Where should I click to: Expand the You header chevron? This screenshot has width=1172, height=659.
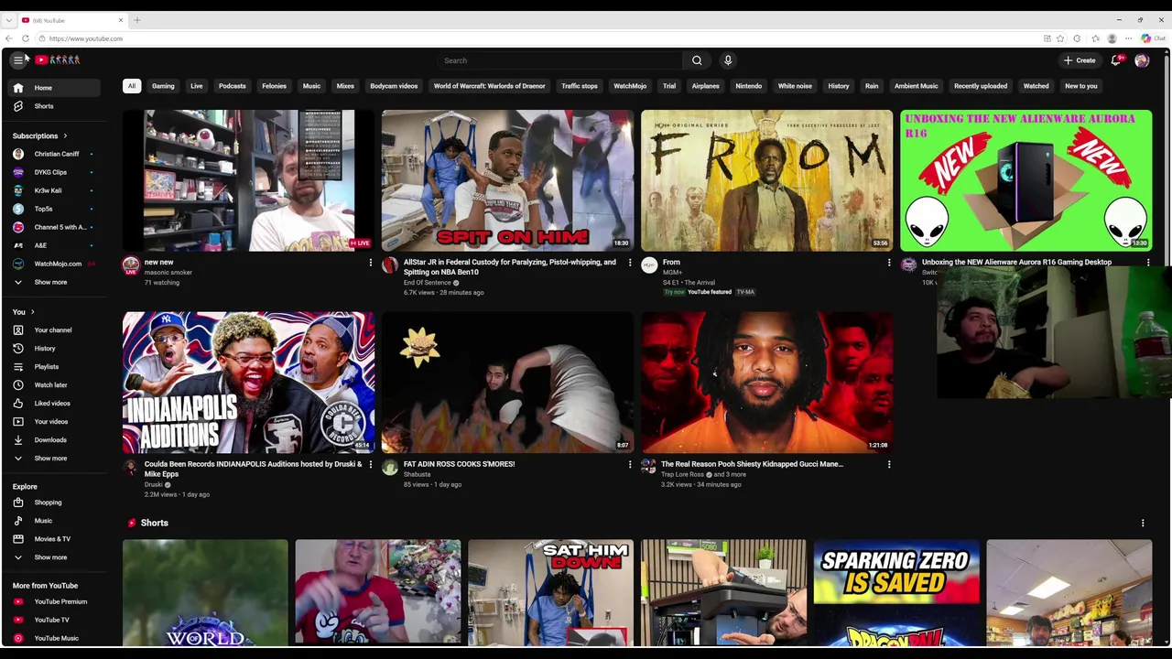33,311
